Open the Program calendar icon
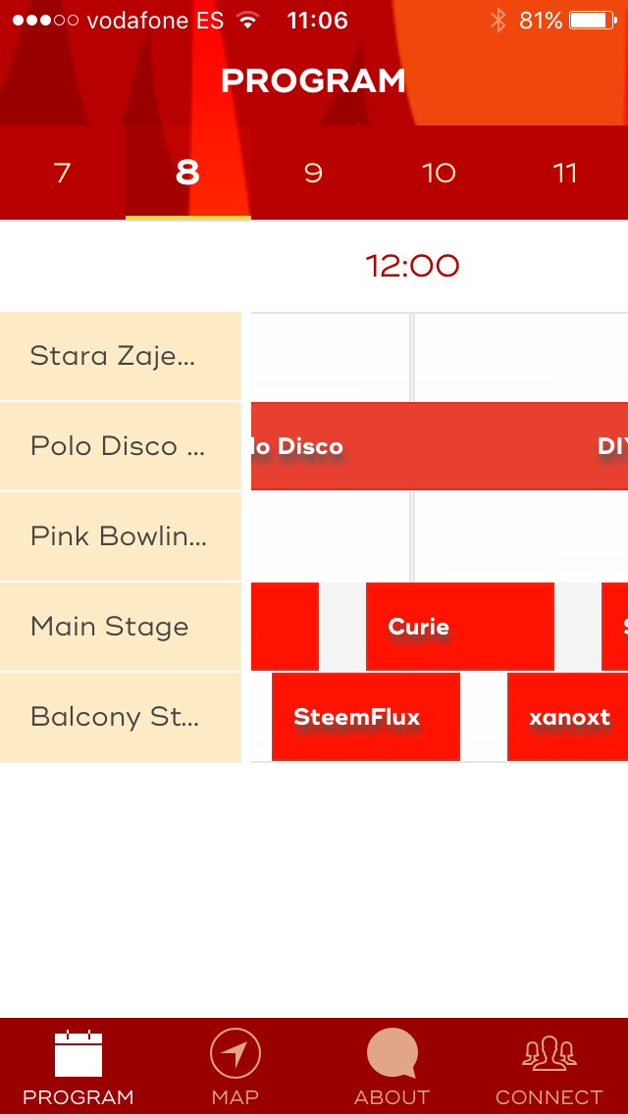 78,1054
